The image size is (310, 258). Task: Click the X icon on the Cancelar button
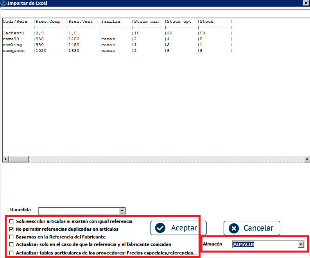coord(233,228)
